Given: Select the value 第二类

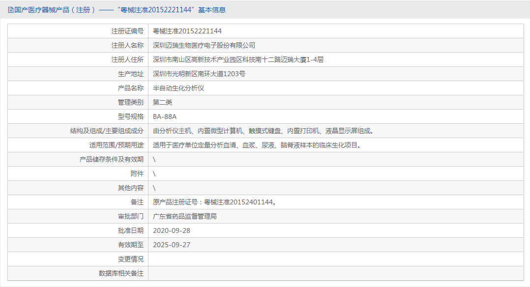Looking at the screenshot, I should [163, 102].
